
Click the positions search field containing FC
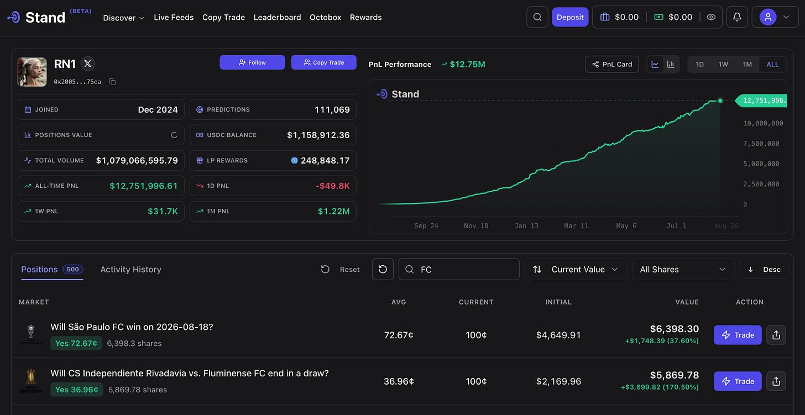[x=459, y=269]
